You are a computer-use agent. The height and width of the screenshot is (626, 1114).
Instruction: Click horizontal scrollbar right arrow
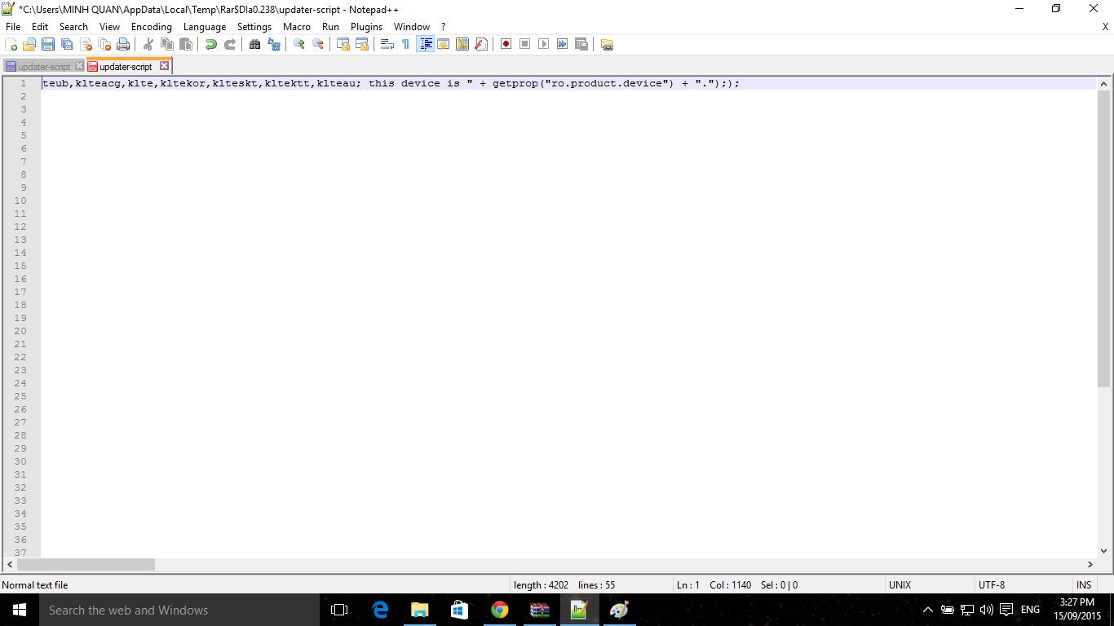(x=1090, y=564)
